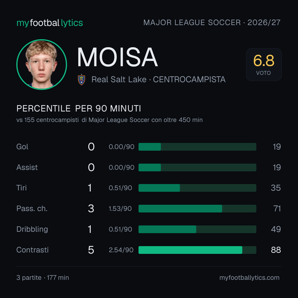Viewport: 298px width, 298px height.
Task: Click the Pass. ch. percentile value 71
Action: 277,209
